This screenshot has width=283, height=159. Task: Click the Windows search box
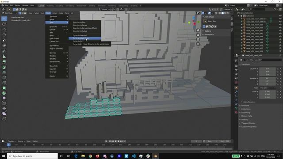click(x=32, y=156)
